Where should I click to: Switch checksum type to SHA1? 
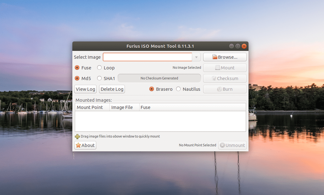coord(99,78)
